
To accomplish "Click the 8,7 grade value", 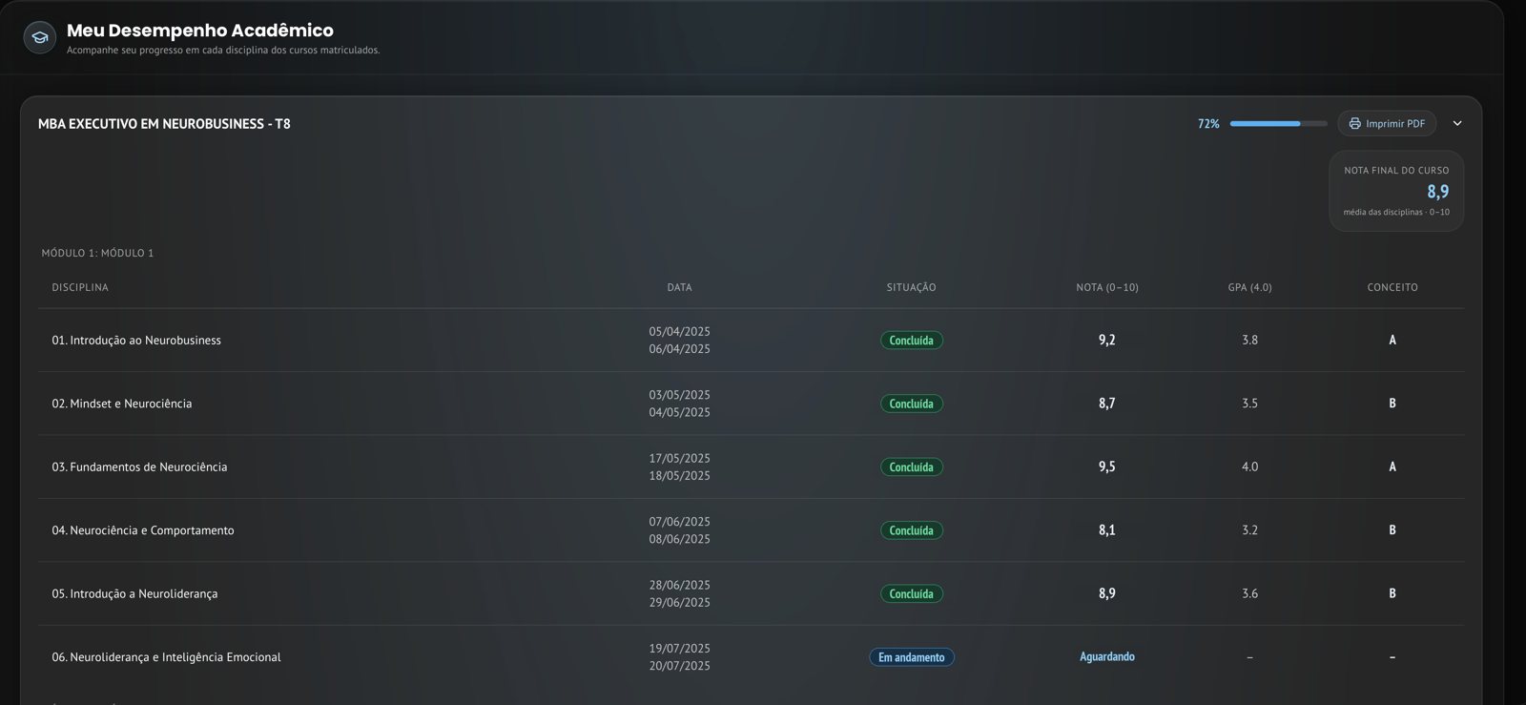I will [1107, 404].
